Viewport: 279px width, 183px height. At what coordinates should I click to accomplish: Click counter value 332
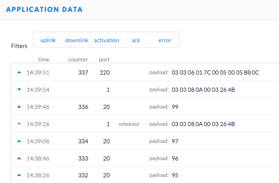(83, 175)
